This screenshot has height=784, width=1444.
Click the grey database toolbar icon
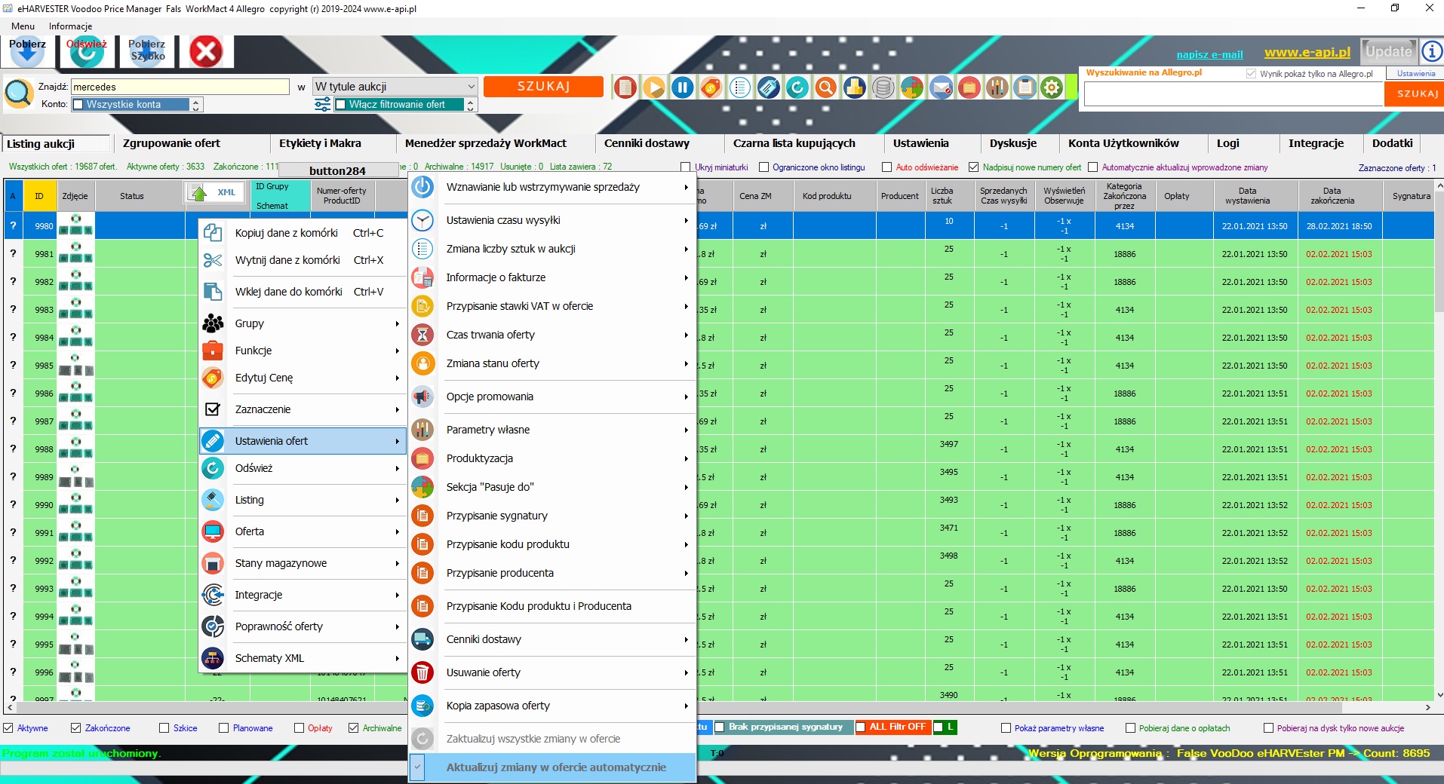(883, 87)
